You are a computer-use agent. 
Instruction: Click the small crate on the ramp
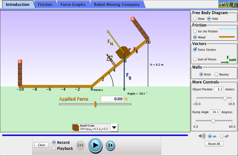123,52
